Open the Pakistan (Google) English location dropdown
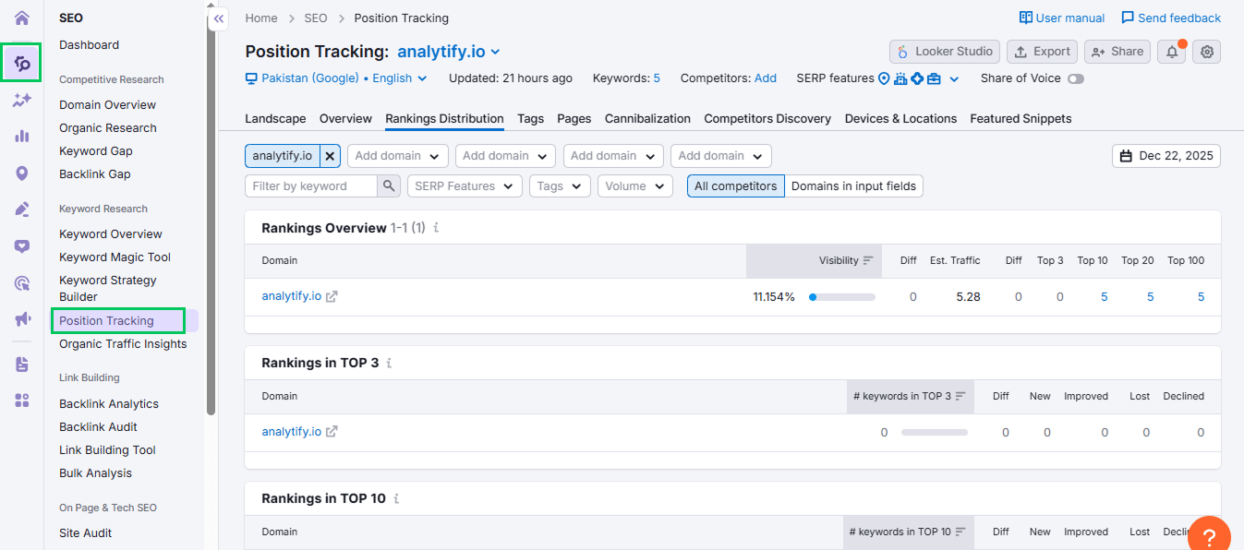Viewport: 1244px width, 550px height. 336,78
